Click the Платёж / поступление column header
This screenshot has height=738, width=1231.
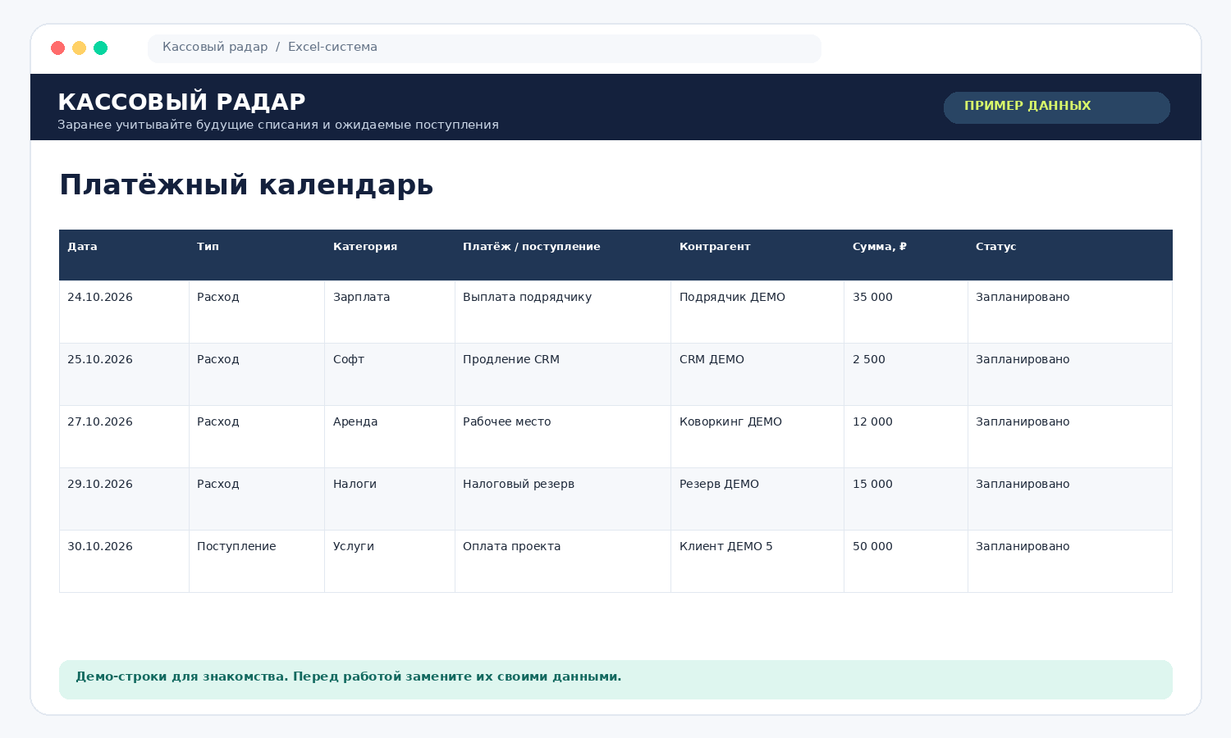tap(563, 255)
